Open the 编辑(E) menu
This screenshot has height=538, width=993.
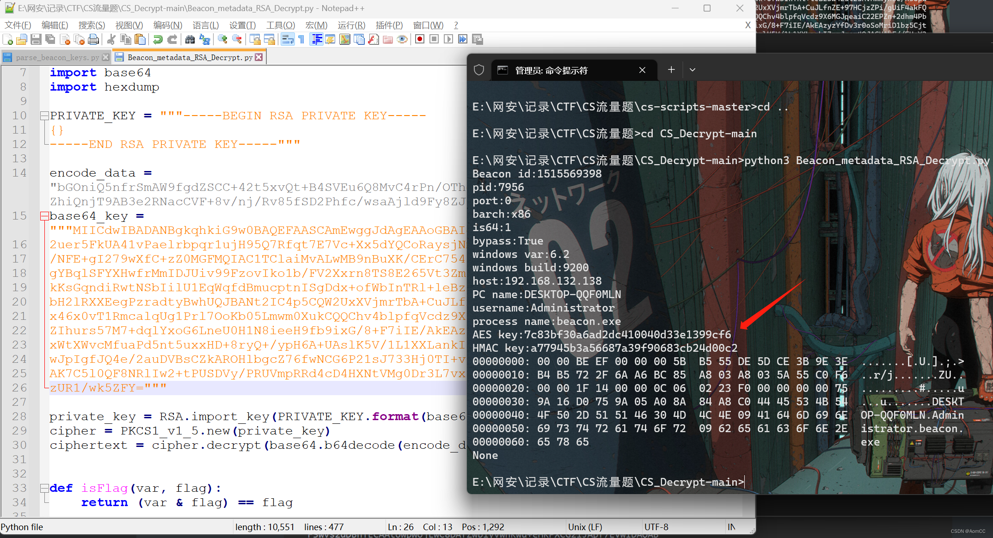(x=55, y=25)
